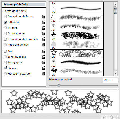The width and height of the screenshot is (120, 119).
Task: Toggle the lock beside Dynamique de la couleur
Action: click(43, 39)
